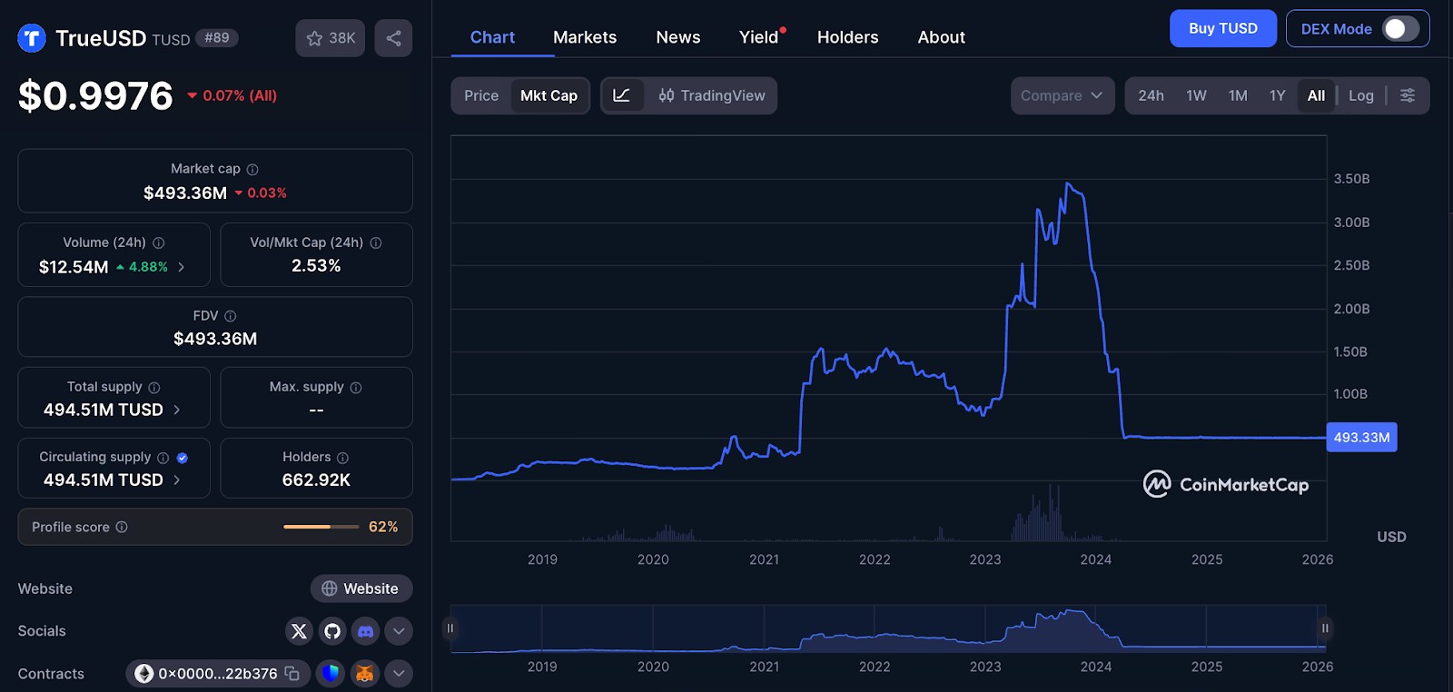Click the 662.92K holders value
Screen dimensions: 1453x692
pyautogui.click(x=316, y=479)
